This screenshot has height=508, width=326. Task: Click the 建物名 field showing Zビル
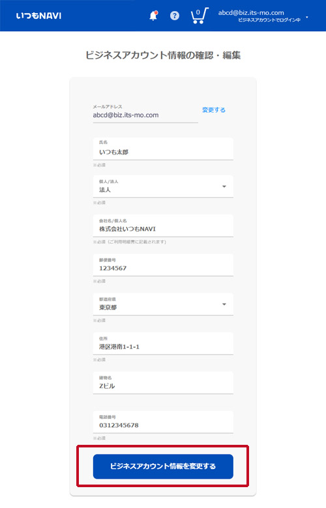(x=163, y=382)
